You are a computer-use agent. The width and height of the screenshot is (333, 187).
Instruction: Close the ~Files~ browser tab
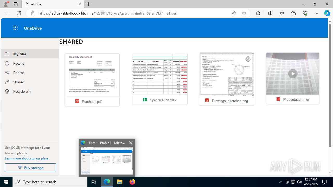click(80, 4)
